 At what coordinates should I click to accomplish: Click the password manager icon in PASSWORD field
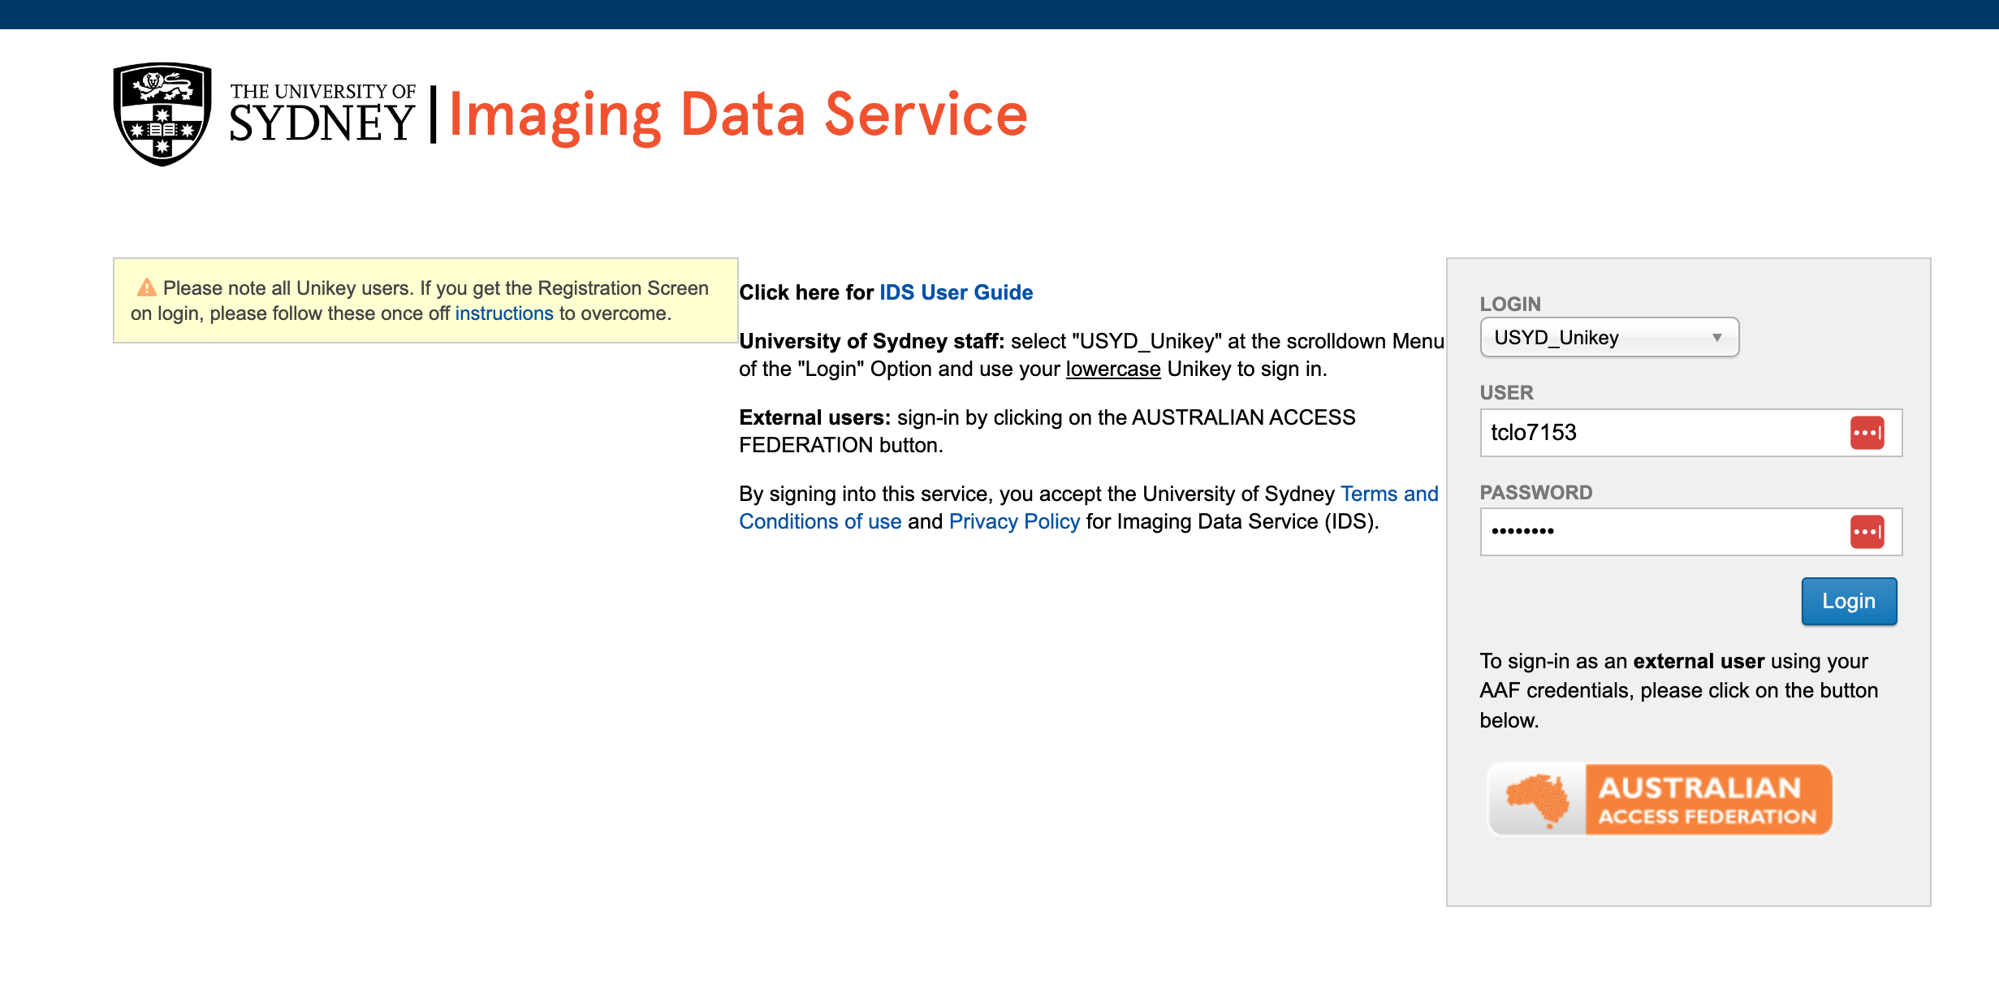[x=1867, y=532]
